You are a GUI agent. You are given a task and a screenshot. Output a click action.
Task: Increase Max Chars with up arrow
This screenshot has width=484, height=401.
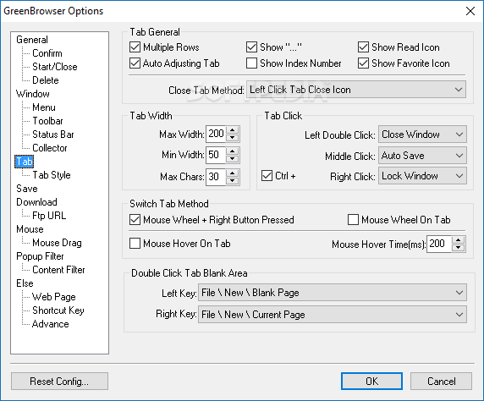click(x=233, y=173)
